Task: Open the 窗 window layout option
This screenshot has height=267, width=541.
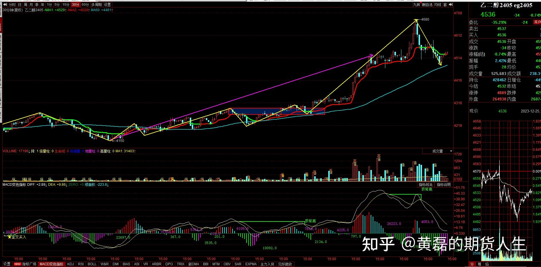Action: (x=445, y=5)
